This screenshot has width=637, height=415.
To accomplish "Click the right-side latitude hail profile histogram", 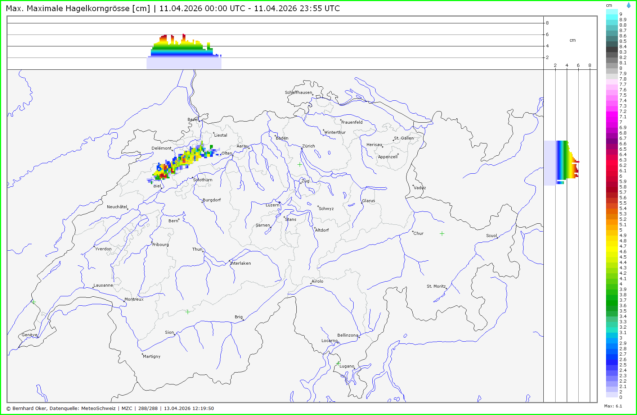I will click(562, 163).
